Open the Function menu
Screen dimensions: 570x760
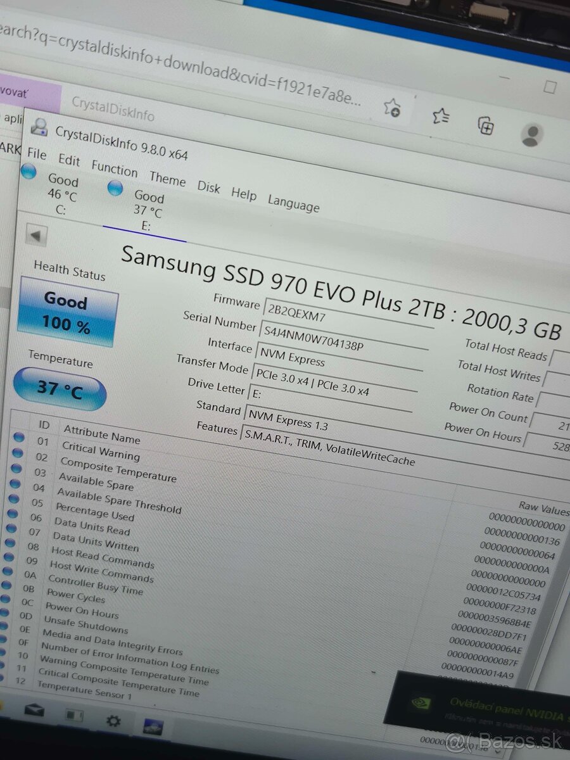114,168
